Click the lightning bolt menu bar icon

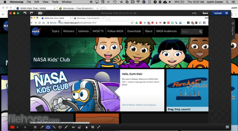coord(155,2)
